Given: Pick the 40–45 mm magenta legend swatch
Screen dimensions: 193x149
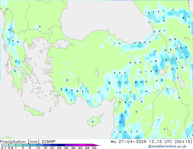Looking at the screenshot, I should 82,145.
